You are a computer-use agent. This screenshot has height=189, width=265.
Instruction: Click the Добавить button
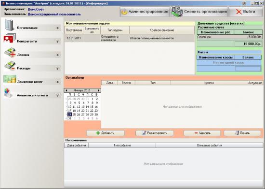tap(106, 133)
